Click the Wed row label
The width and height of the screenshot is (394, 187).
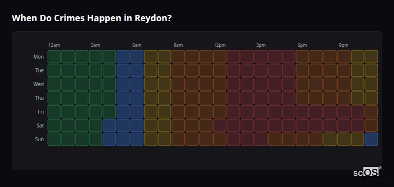[x=38, y=84]
